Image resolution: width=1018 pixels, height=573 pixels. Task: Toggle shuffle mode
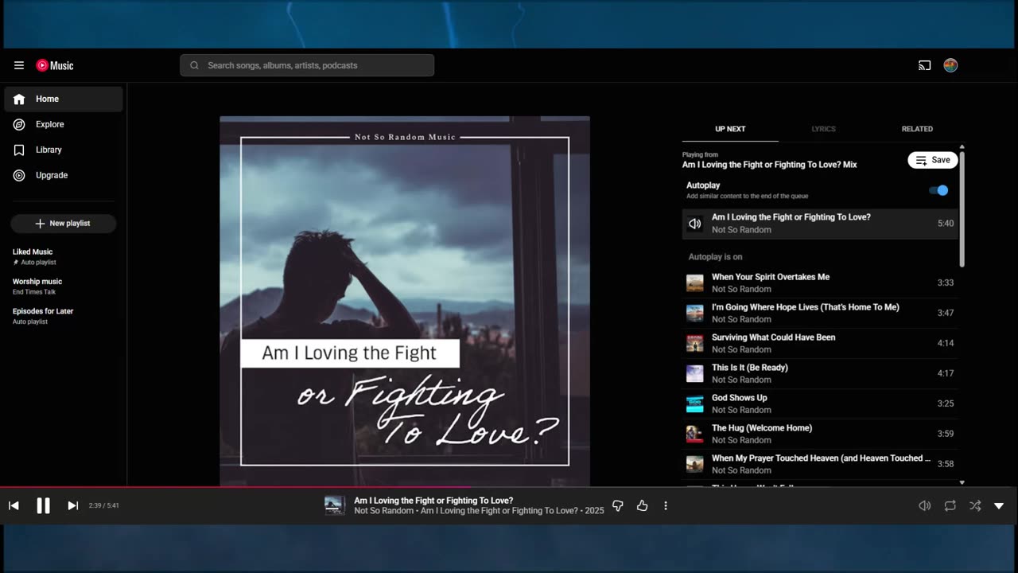pos(975,505)
